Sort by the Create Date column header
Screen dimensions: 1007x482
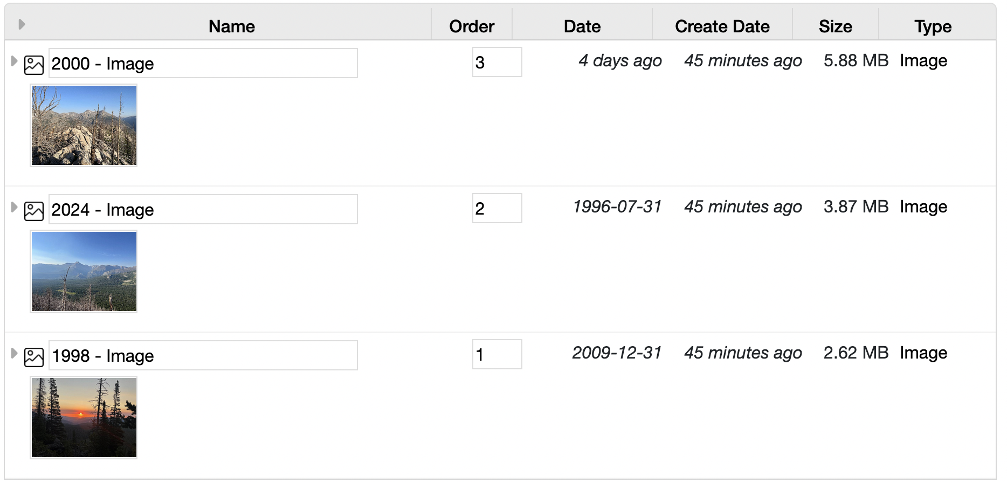[722, 26]
